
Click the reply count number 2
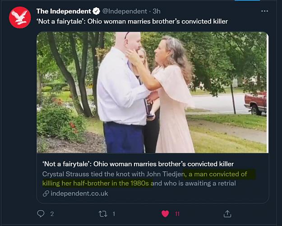52,214
